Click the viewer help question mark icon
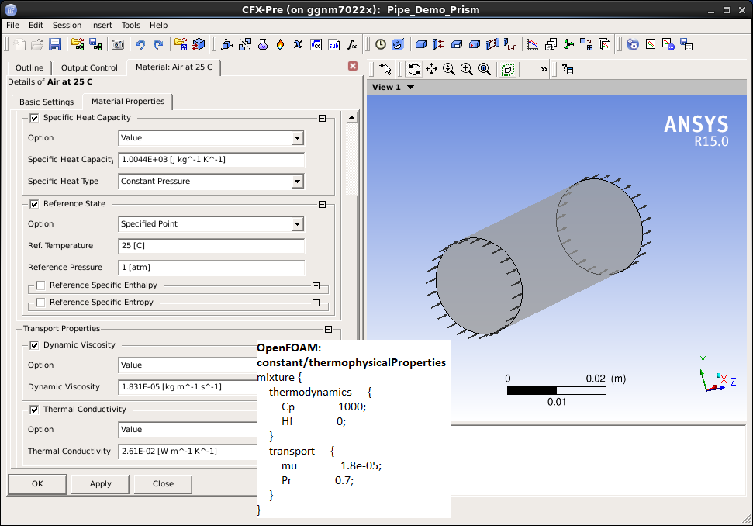The width and height of the screenshot is (753, 526). pyautogui.click(x=568, y=69)
